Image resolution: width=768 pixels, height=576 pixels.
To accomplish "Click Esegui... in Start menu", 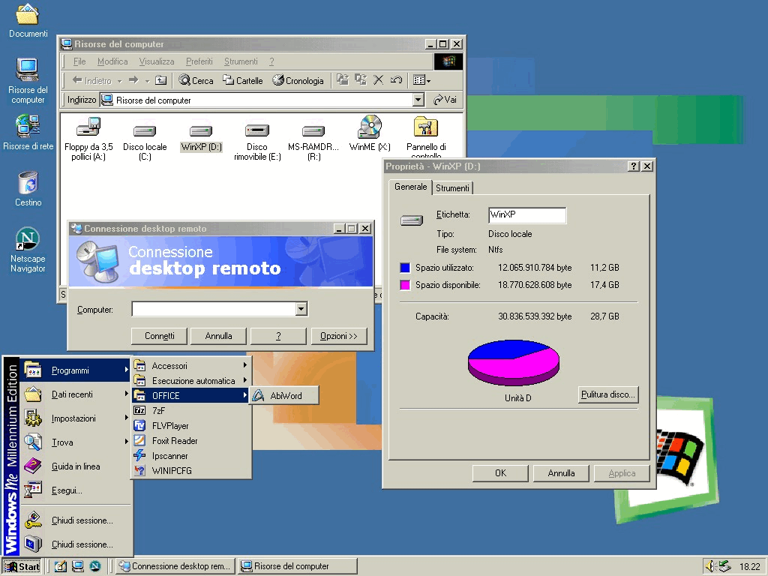I will coord(76,490).
